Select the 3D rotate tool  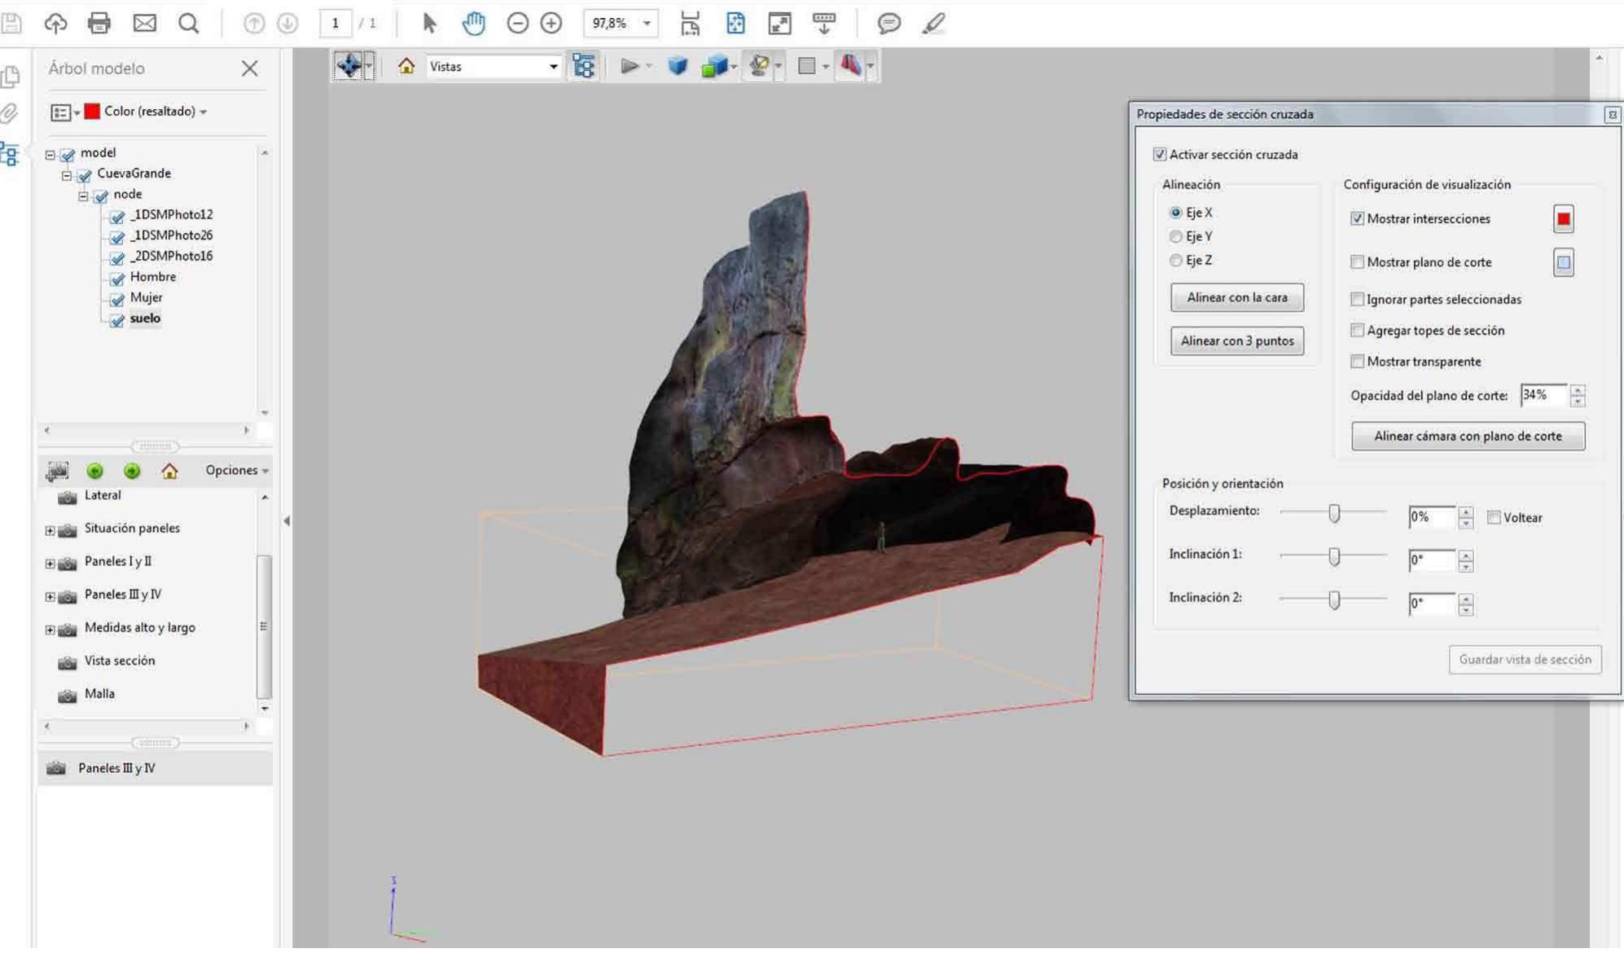pyautogui.click(x=349, y=66)
